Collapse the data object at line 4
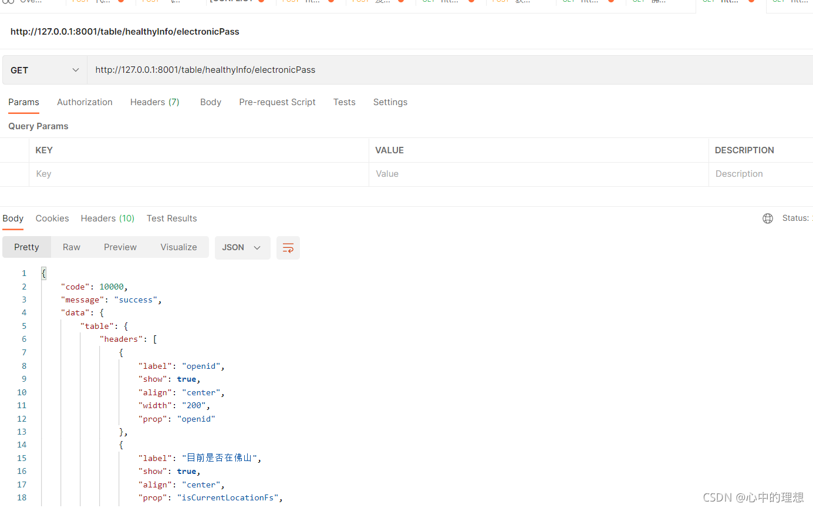Image resolution: width=813 pixels, height=508 pixels. pyautogui.click(x=34, y=312)
